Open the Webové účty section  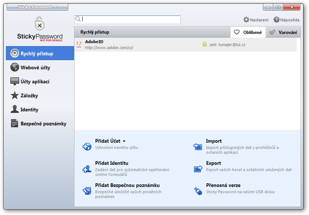pyautogui.click(x=40, y=67)
